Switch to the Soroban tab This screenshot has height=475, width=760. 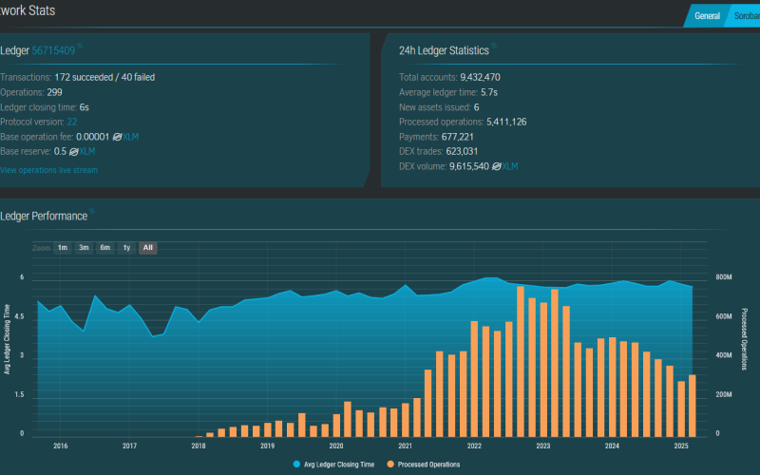[746, 16]
